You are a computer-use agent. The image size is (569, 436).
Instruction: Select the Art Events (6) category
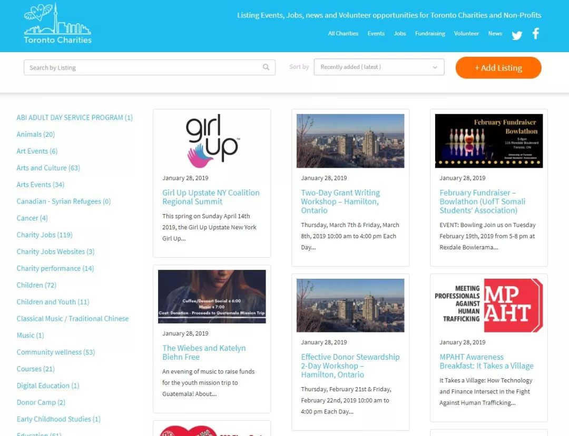tap(37, 151)
